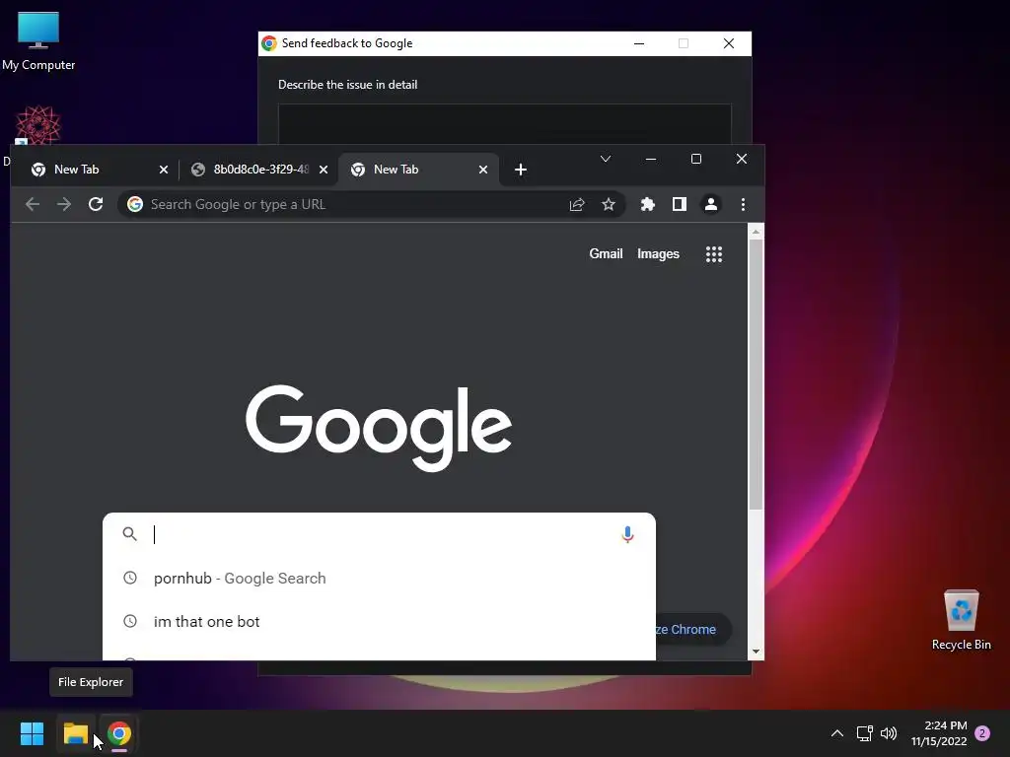Screen dimensions: 1010x757
Task: Reload the current Chrome page
Action: pyautogui.click(x=96, y=205)
